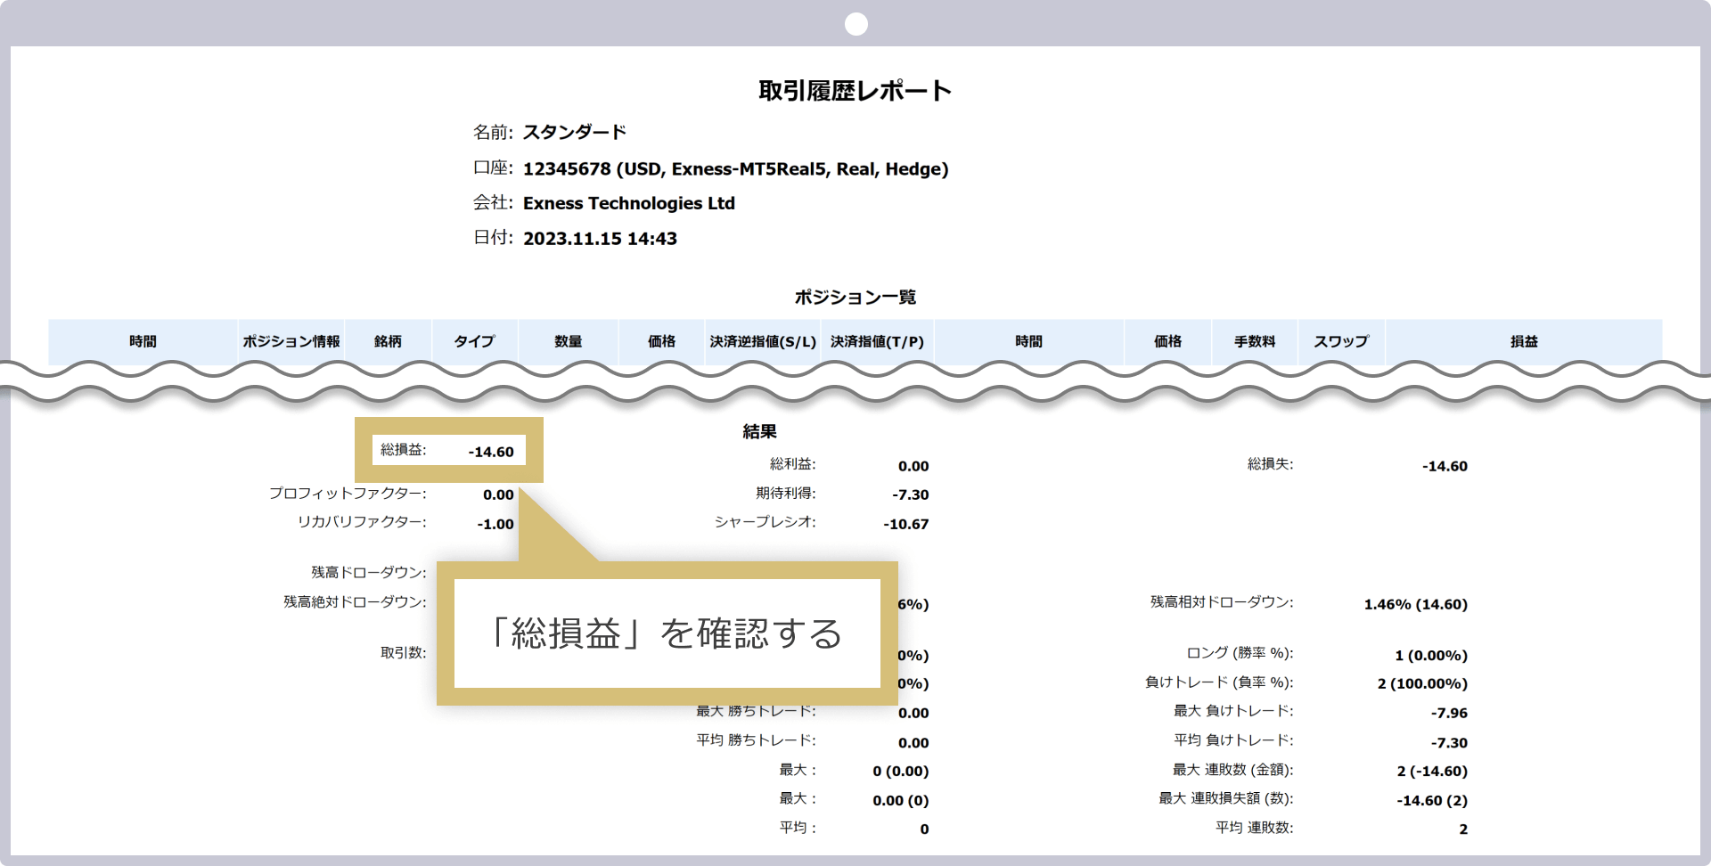The width and height of the screenshot is (1711, 866).
Task: Click the 取引数 label
Action: 403,653
